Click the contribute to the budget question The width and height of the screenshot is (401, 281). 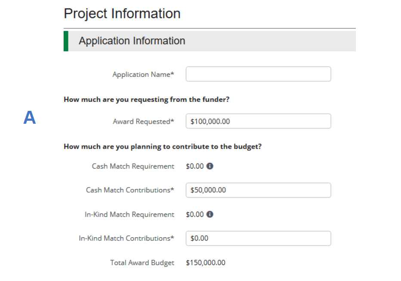pos(163,147)
